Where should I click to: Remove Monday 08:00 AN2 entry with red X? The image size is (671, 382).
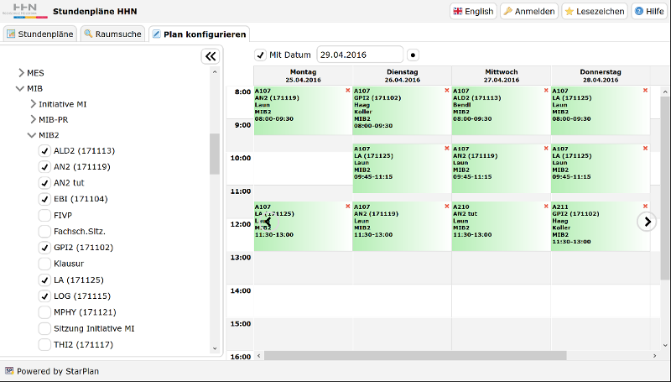pyautogui.click(x=347, y=91)
